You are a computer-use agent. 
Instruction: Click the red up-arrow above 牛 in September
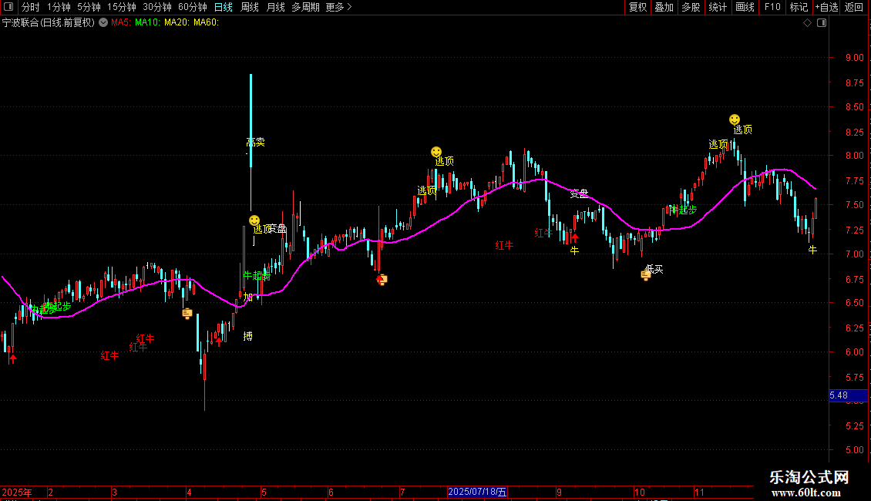pyautogui.click(x=574, y=238)
